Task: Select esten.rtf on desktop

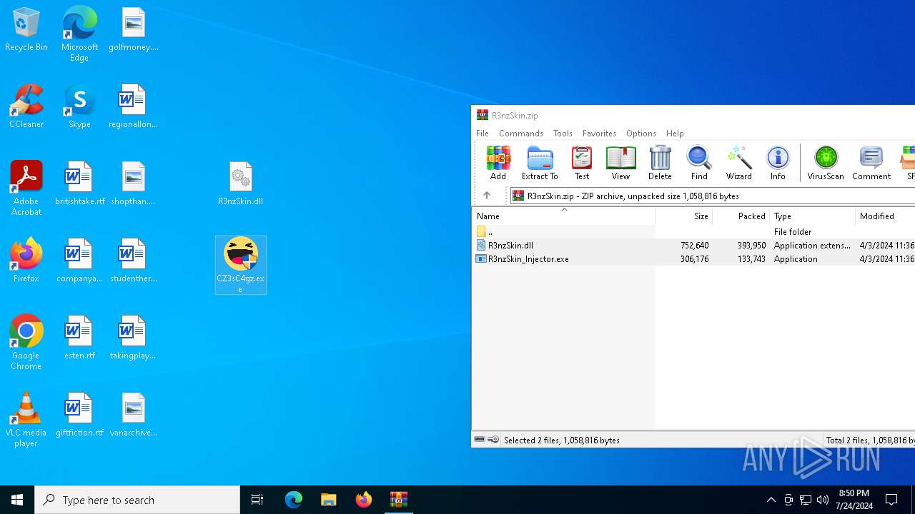Action: coord(79,338)
